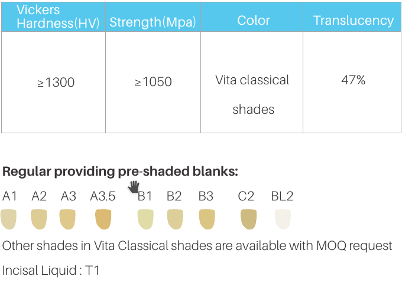The width and height of the screenshot is (402, 283).
Task: Click the B1 shade swatch
Action: [145, 219]
